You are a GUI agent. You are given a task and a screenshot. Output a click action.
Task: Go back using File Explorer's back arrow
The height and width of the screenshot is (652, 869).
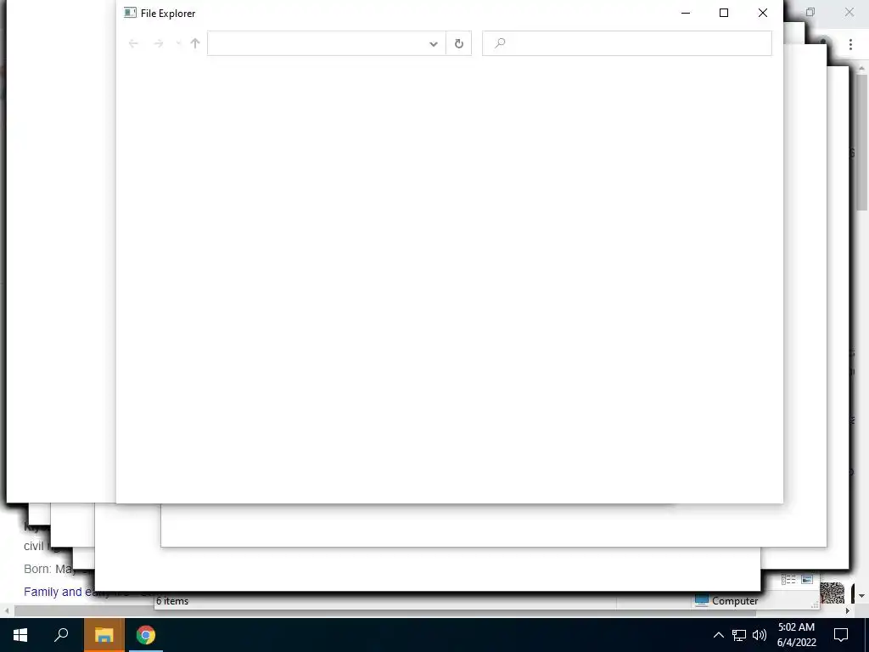coord(133,43)
